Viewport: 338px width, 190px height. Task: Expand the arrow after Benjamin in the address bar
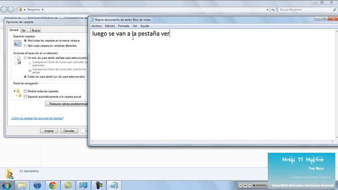(43, 9)
